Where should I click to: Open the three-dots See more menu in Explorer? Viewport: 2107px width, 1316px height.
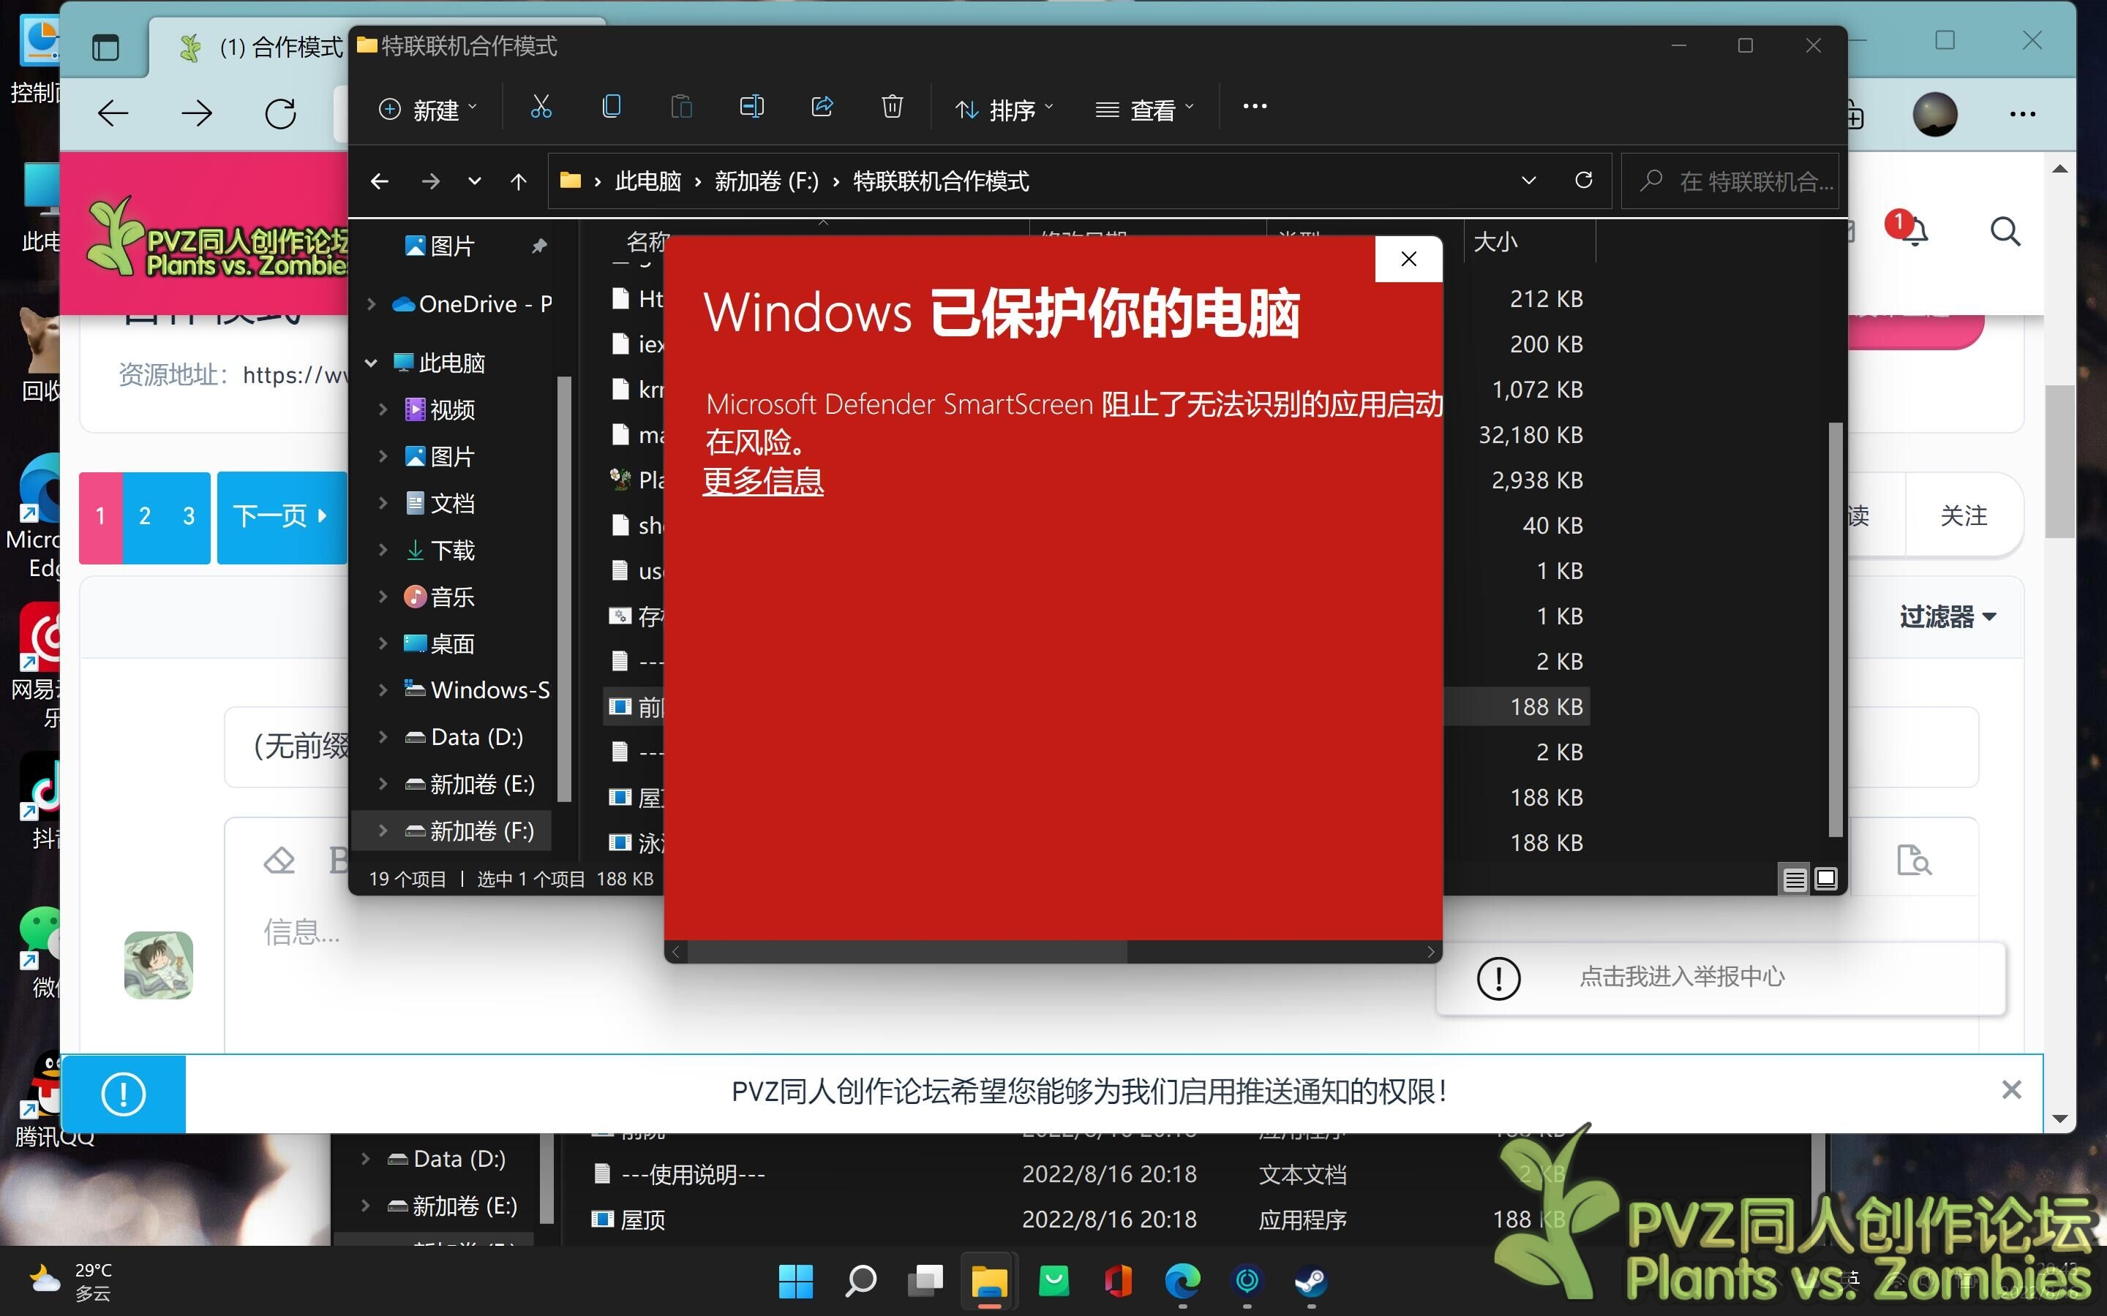pyautogui.click(x=1255, y=107)
